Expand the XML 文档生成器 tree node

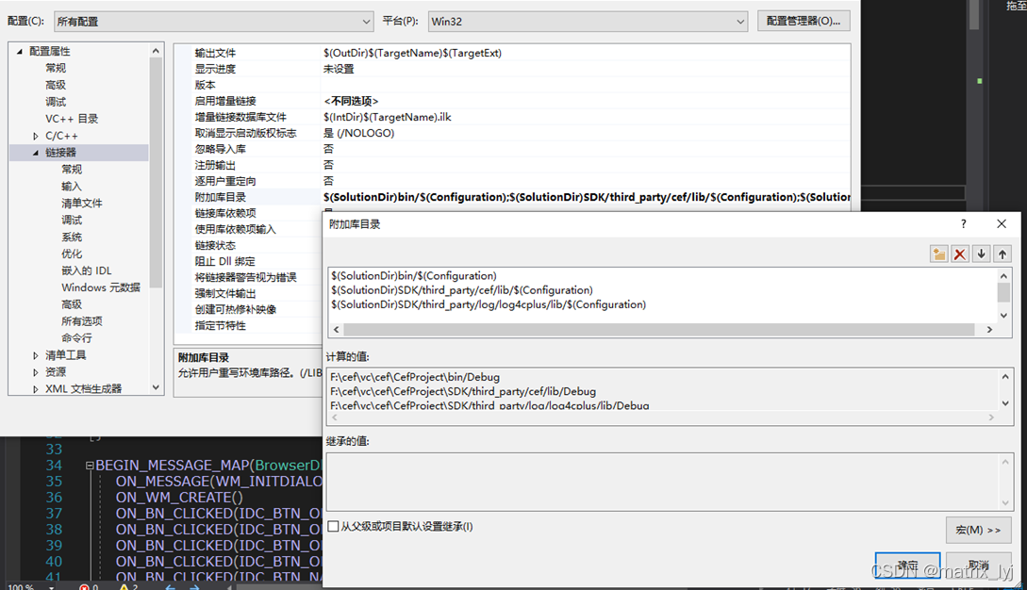[36, 389]
